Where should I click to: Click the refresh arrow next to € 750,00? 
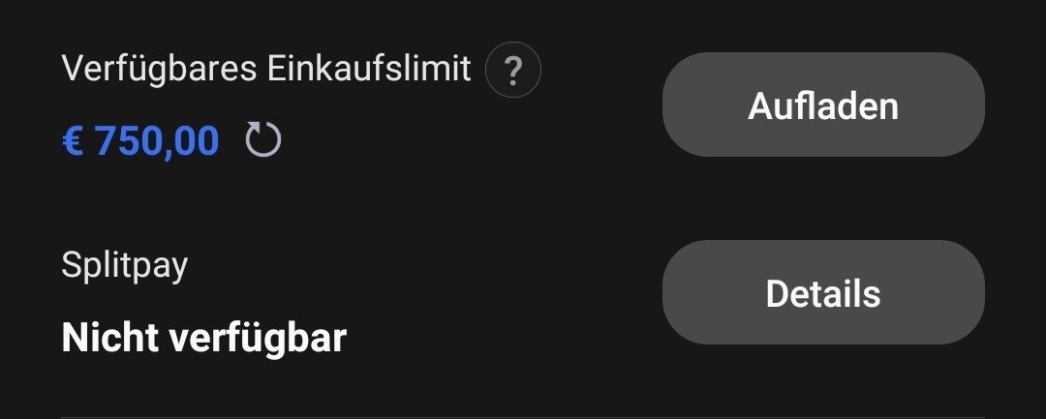coord(263,139)
